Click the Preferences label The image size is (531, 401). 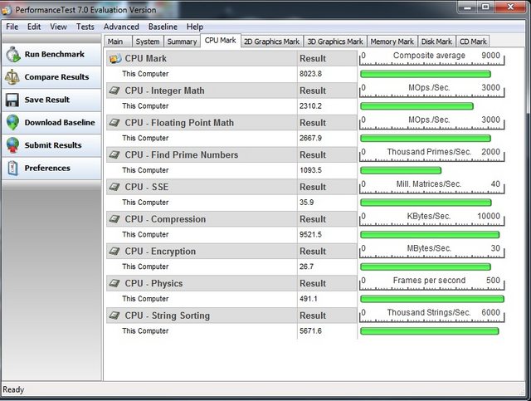(47, 168)
